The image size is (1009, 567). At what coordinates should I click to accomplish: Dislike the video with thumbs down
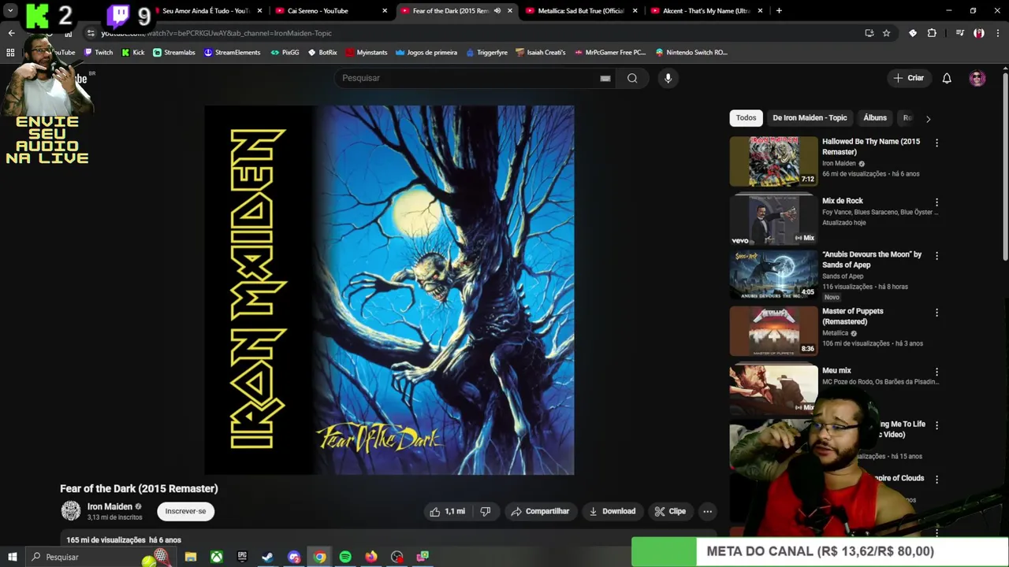(486, 511)
